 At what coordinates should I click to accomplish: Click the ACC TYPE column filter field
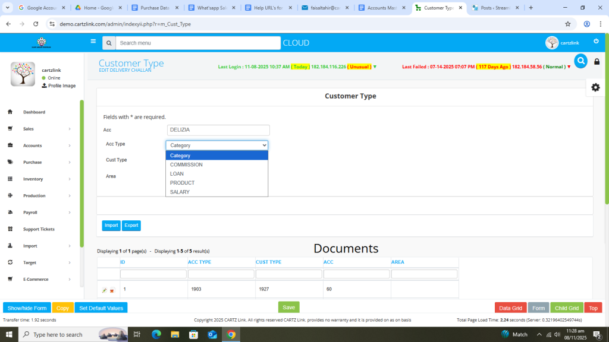(x=221, y=274)
